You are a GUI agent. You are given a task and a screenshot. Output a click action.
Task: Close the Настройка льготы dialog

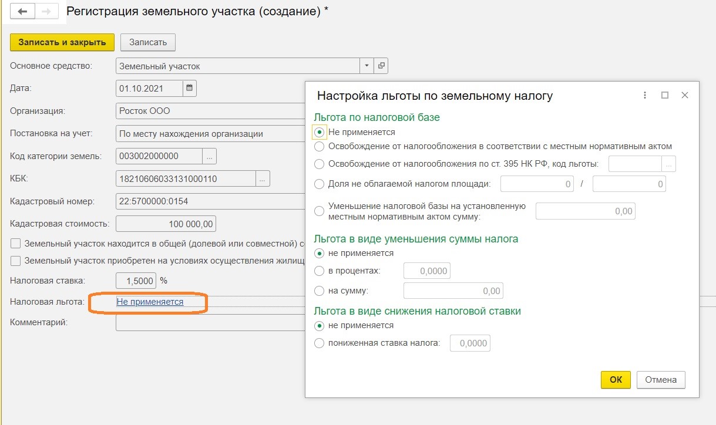[x=685, y=95]
